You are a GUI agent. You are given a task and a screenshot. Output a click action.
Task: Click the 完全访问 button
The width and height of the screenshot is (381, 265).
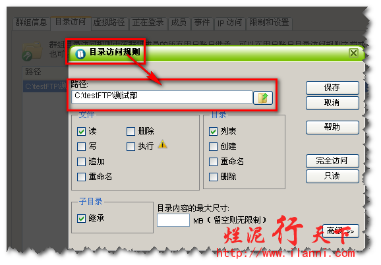point(332,161)
